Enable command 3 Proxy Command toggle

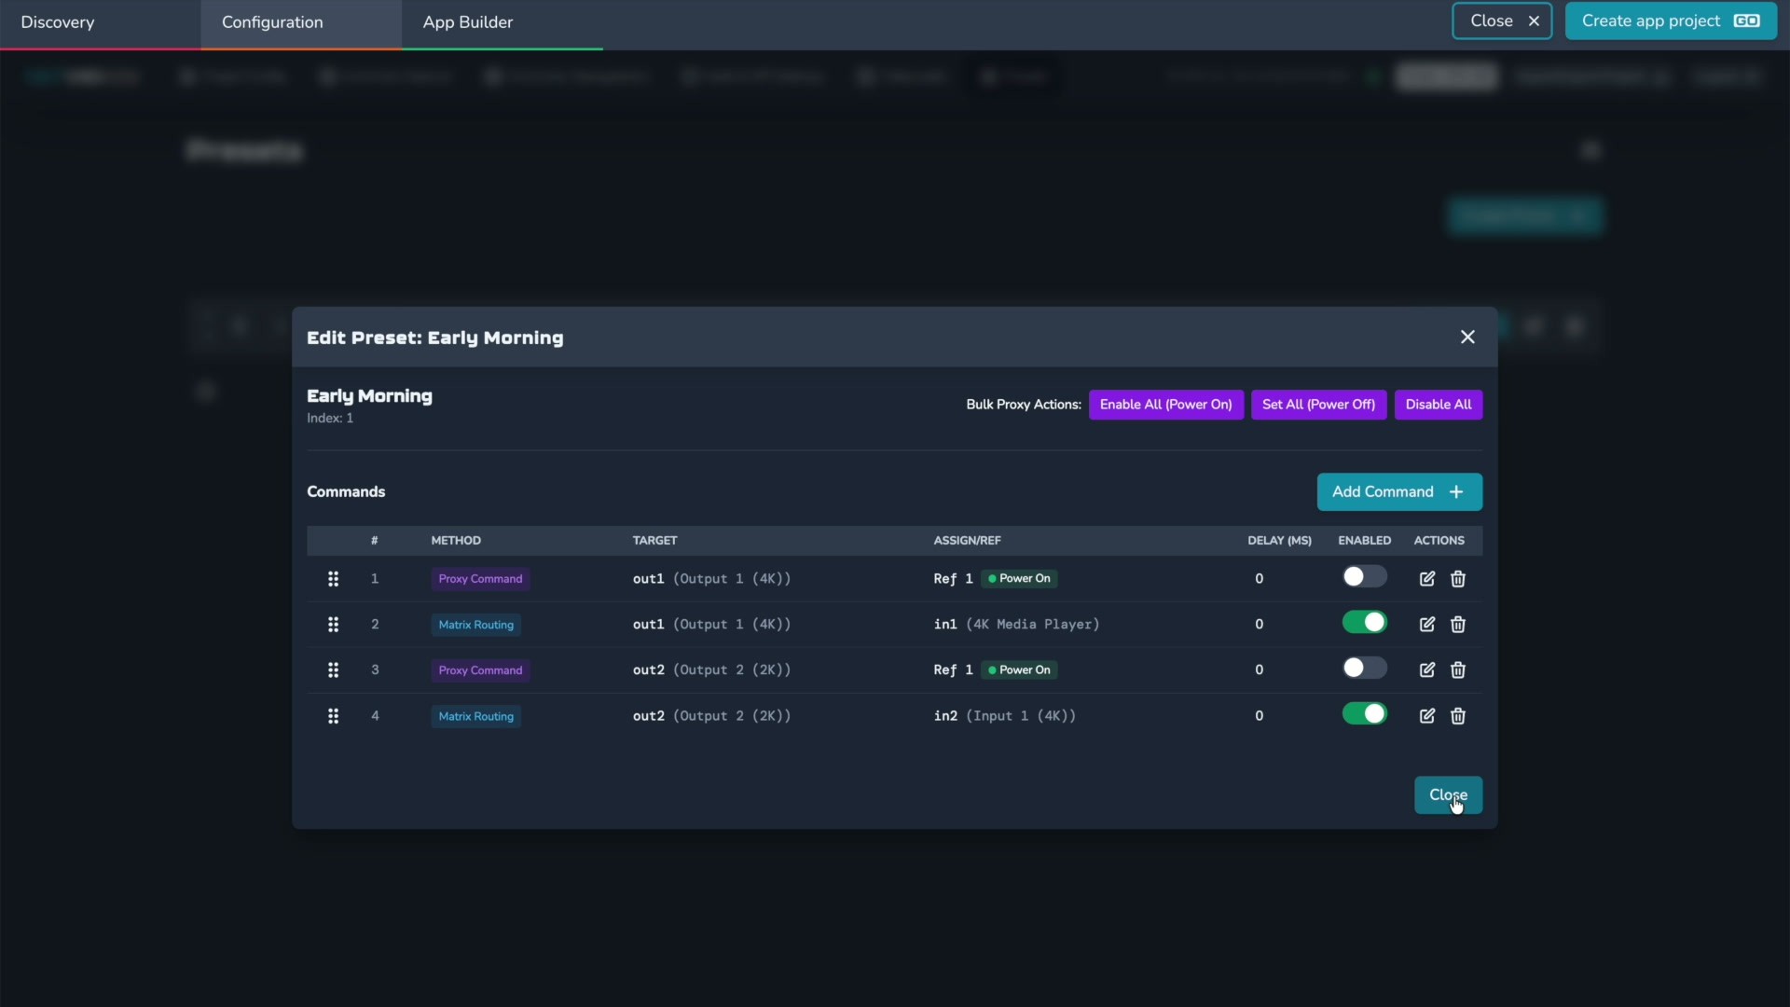click(x=1364, y=669)
